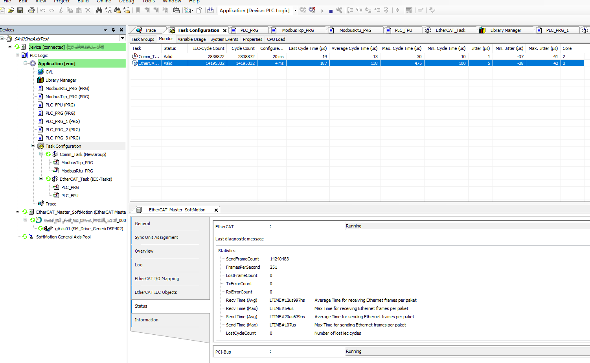This screenshot has height=363, width=590.
Task: Open the Variable Usage sub-tab
Action: [191, 39]
